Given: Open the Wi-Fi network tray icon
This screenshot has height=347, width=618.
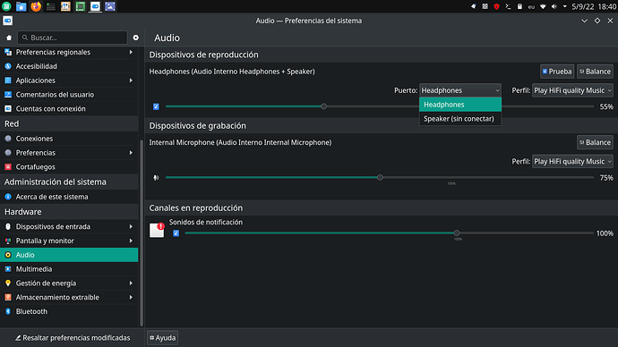Looking at the screenshot, I should coord(543,6).
